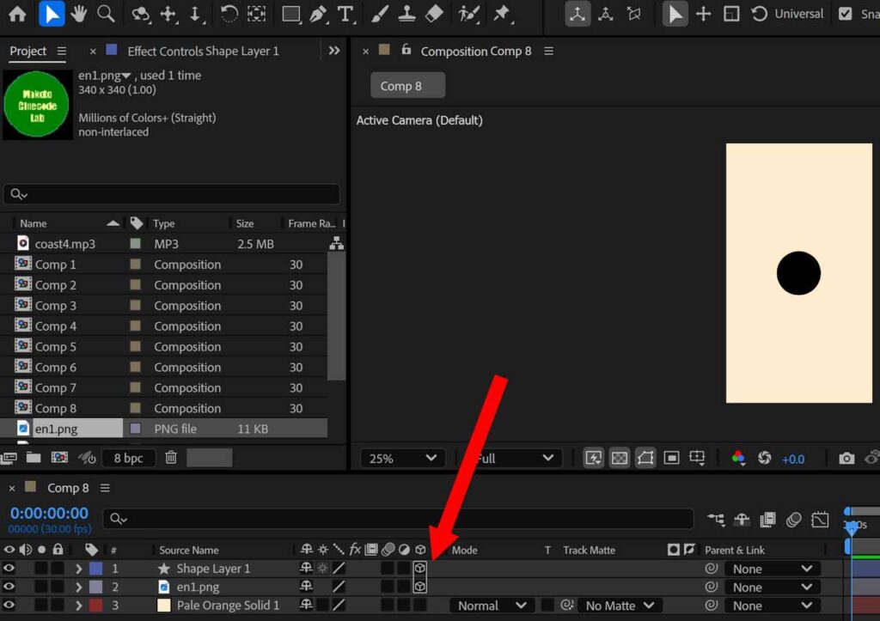Image resolution: width=880 pixels, height=621 pixels.
Task: Click the Local Axis Mode icon
Action: pyautogui.click(x=577, y=14)
